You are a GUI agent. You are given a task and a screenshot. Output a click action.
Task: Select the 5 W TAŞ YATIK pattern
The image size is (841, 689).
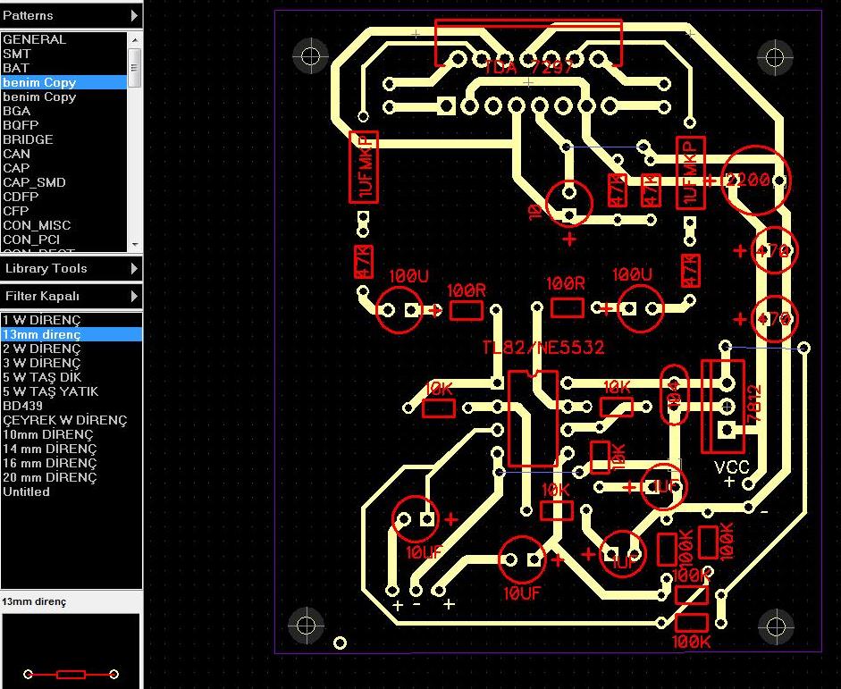[x=50, y=391]
